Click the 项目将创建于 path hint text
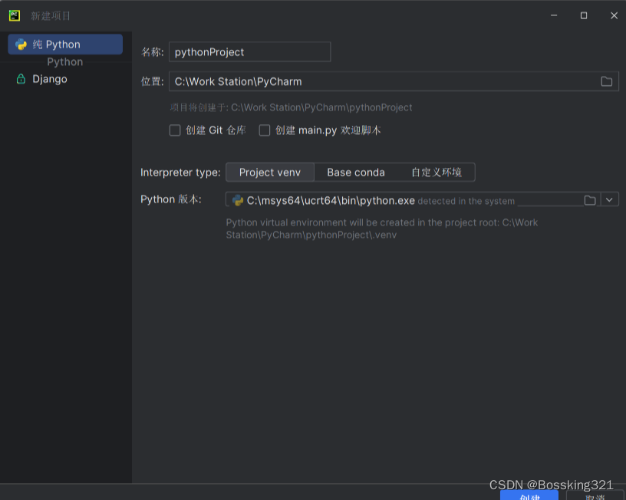Screen dimensions: 626x500 pyautogui.click(x=291, y=107)
